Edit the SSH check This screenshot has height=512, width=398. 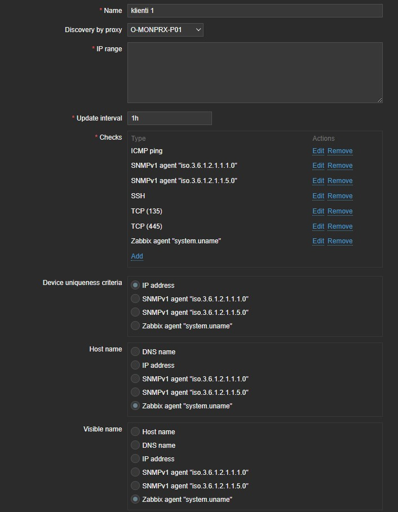(319, 196)
